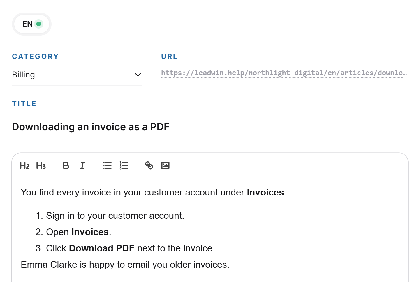
Task: Click the green status dot beside EN
Action: tap(38, 24)
